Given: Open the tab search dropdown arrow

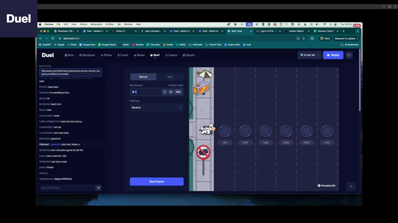Looking at the screenshot, I should point(358,31).
